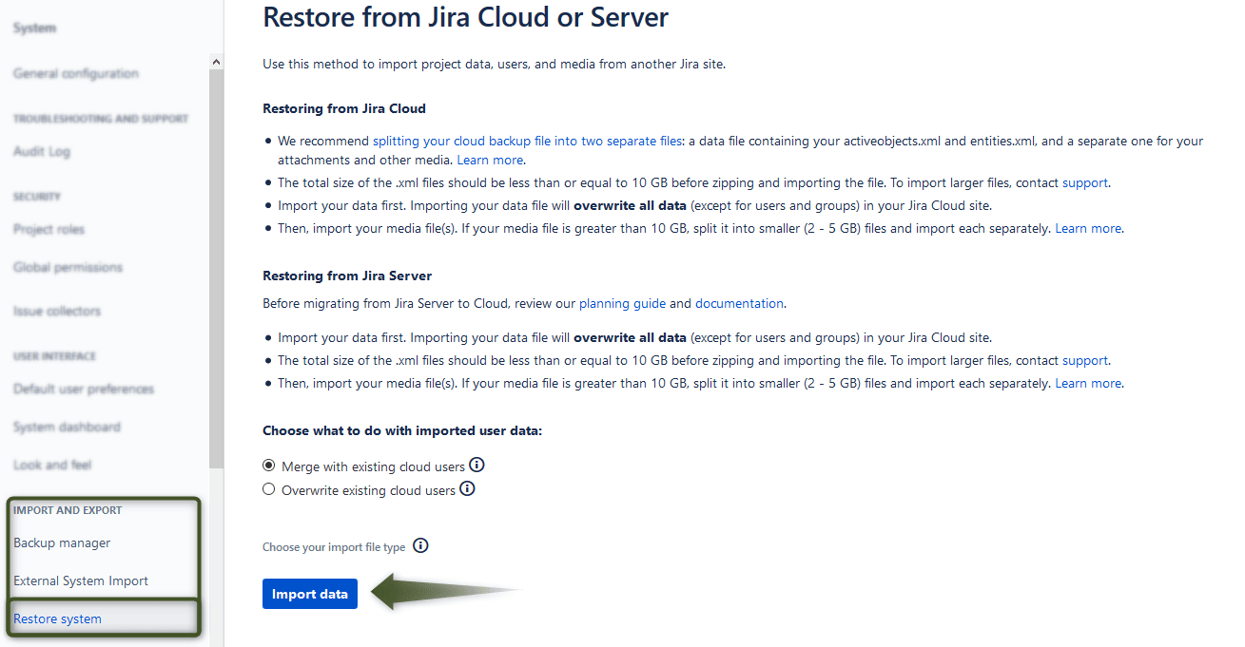Viewport: 1245px width, 647px height.
Task: Click info icon beside Overwrite existing cloud users
Action: pyautogui.click(x=467, y=489)
